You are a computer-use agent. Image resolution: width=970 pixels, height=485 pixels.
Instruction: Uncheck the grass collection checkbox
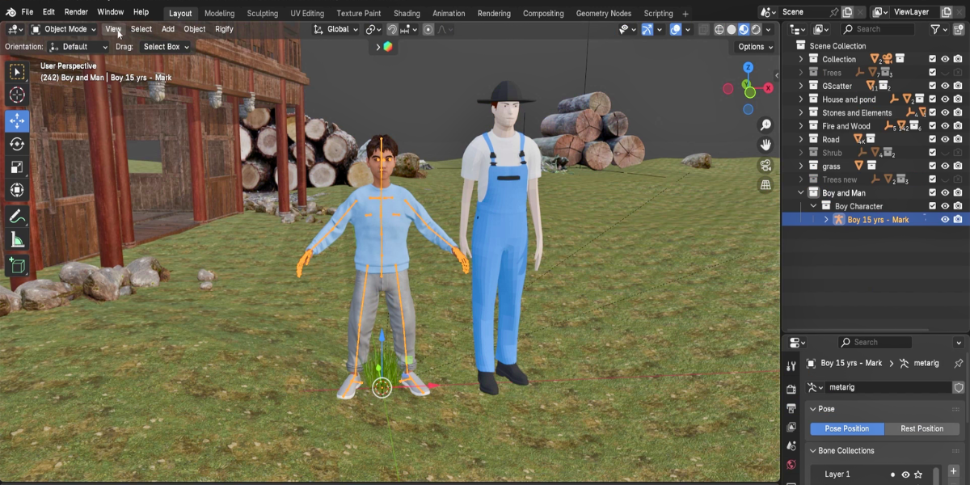pyautogui.click(x=932, y=166)
